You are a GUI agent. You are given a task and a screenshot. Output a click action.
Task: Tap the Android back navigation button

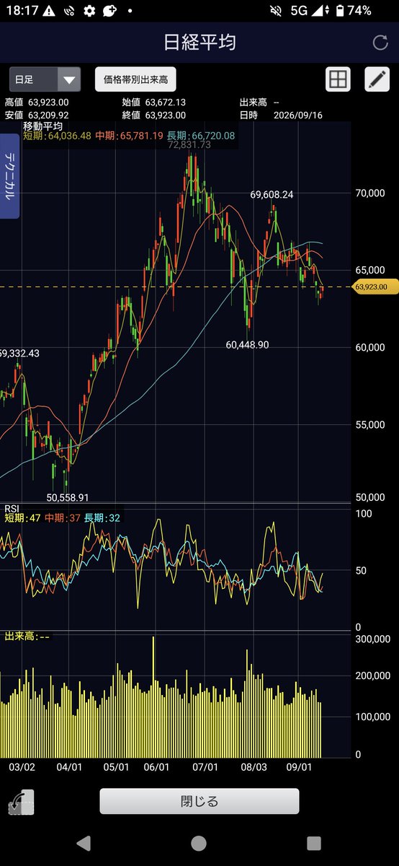click(84, 843)
